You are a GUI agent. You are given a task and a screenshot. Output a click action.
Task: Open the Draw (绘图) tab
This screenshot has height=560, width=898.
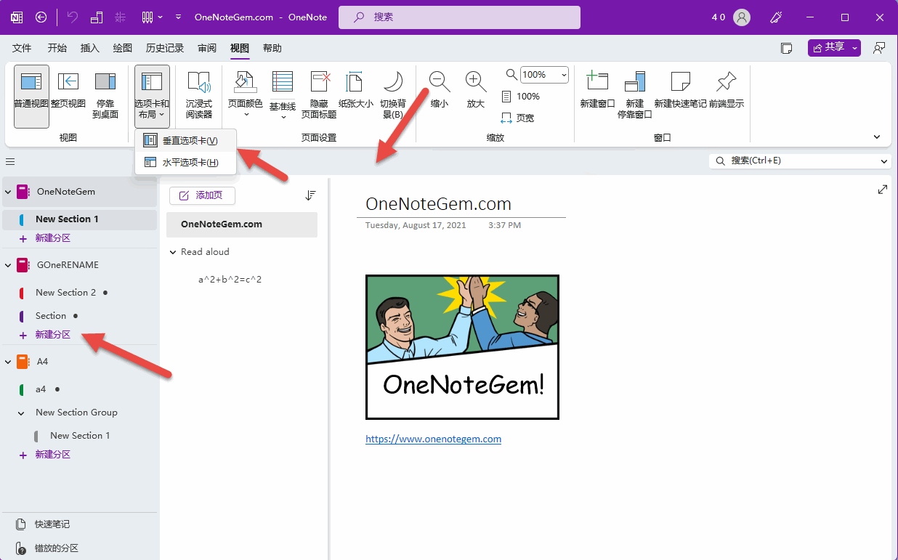click(123, 48)
